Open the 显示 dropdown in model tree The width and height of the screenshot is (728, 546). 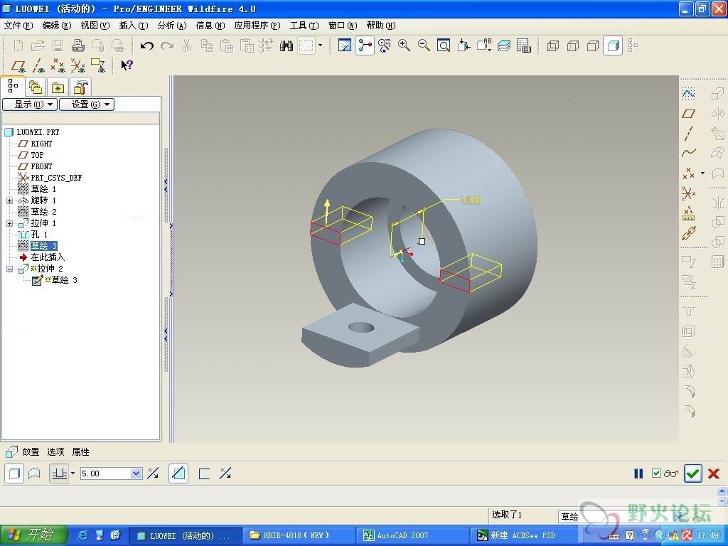point(30,105)
